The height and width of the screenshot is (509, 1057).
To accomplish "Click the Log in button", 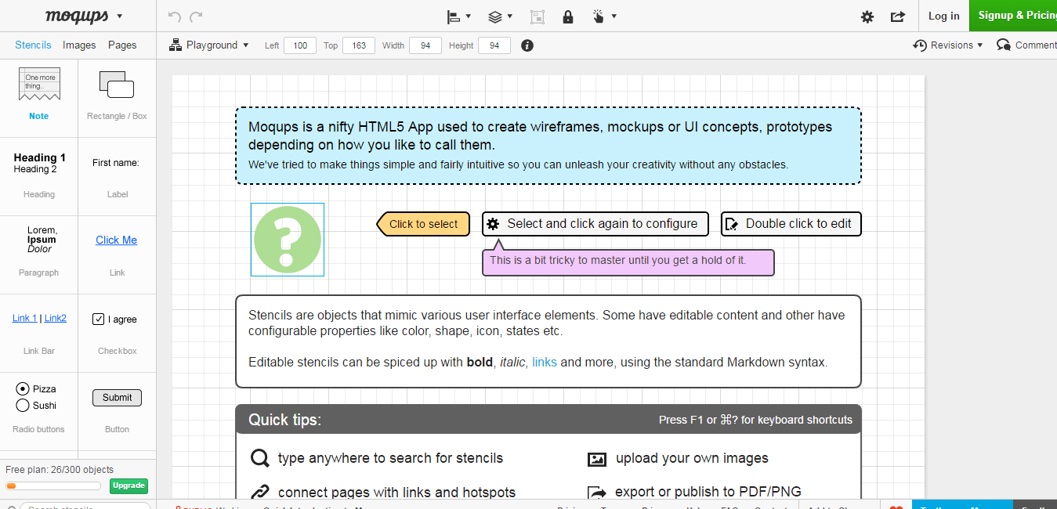I will click(x=943, y=16).
